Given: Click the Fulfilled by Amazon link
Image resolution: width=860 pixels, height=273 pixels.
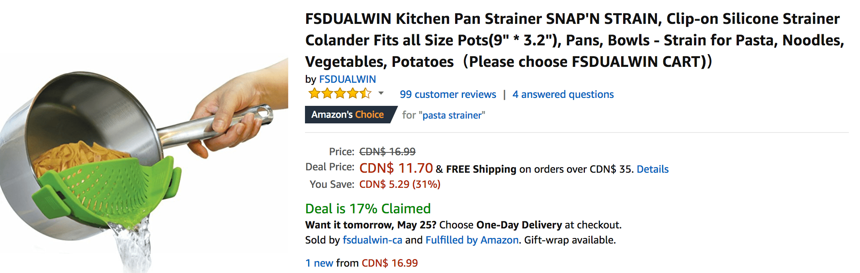Looking at the screenshot, I should [x=472, y=240].
